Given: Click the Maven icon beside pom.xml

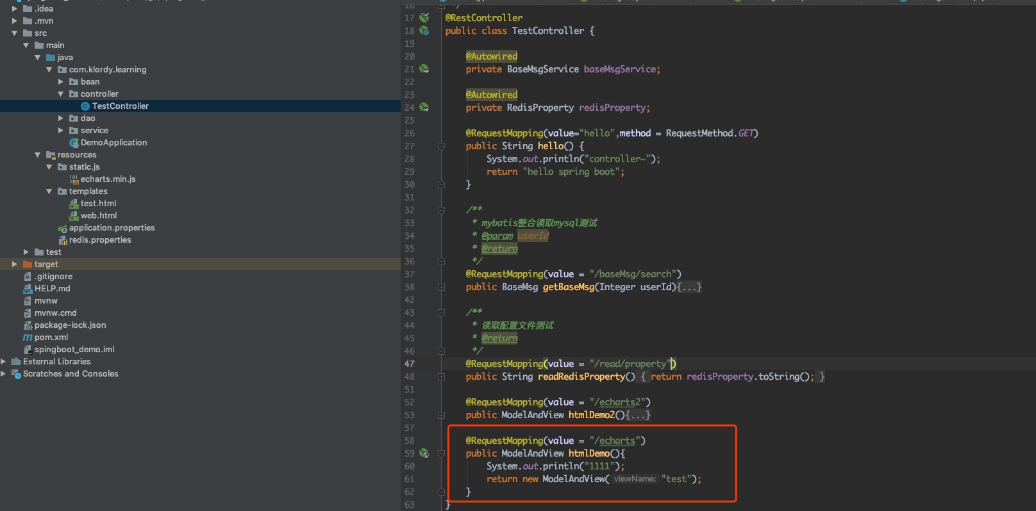Looking at the screenshot, I should pos(28,337).
